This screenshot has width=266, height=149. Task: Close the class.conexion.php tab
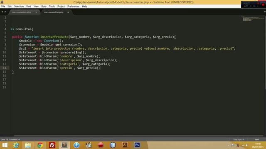click(36, 12)
